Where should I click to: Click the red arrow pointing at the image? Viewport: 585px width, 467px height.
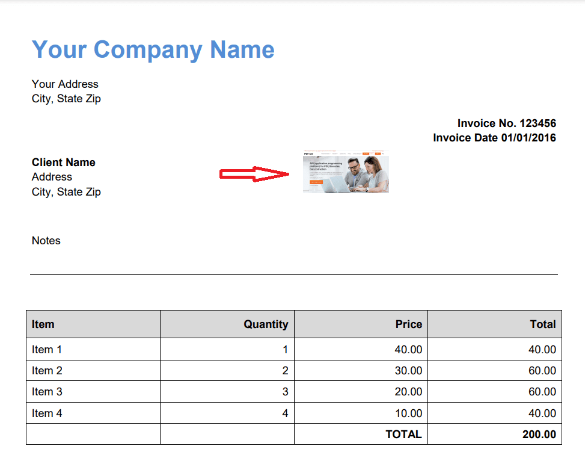point(256,175)
